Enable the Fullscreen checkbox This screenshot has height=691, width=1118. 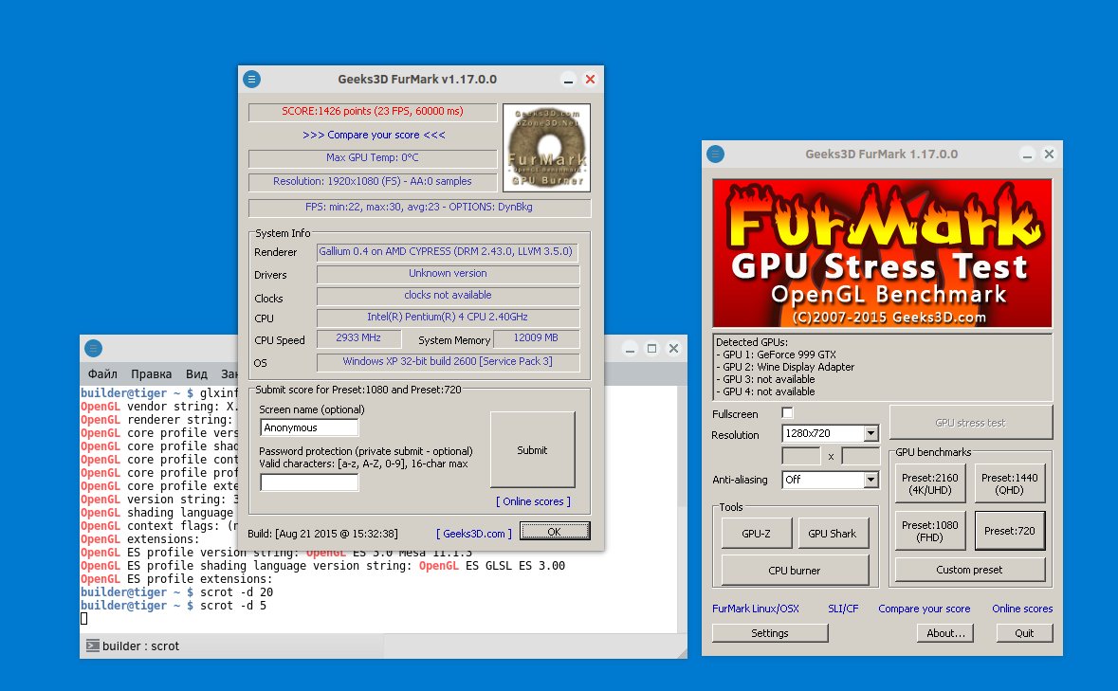point(787,412)
